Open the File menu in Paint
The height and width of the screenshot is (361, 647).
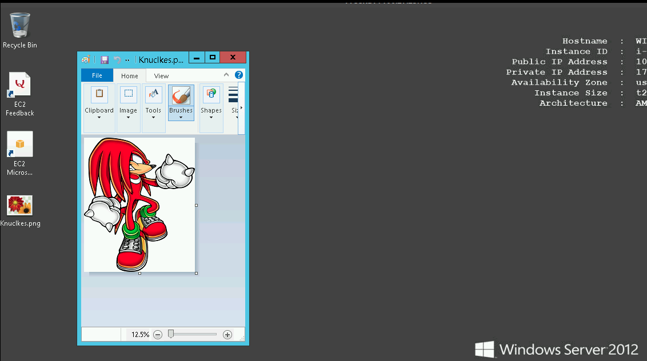[x=97, y=75]
